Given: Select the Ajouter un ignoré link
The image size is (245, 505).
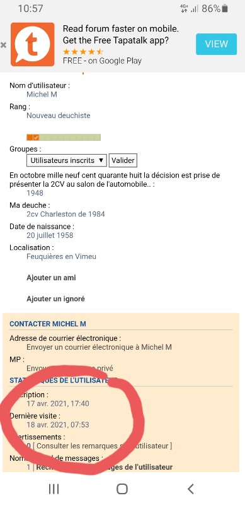Looking at the screenshot, I should pos(55,299).
